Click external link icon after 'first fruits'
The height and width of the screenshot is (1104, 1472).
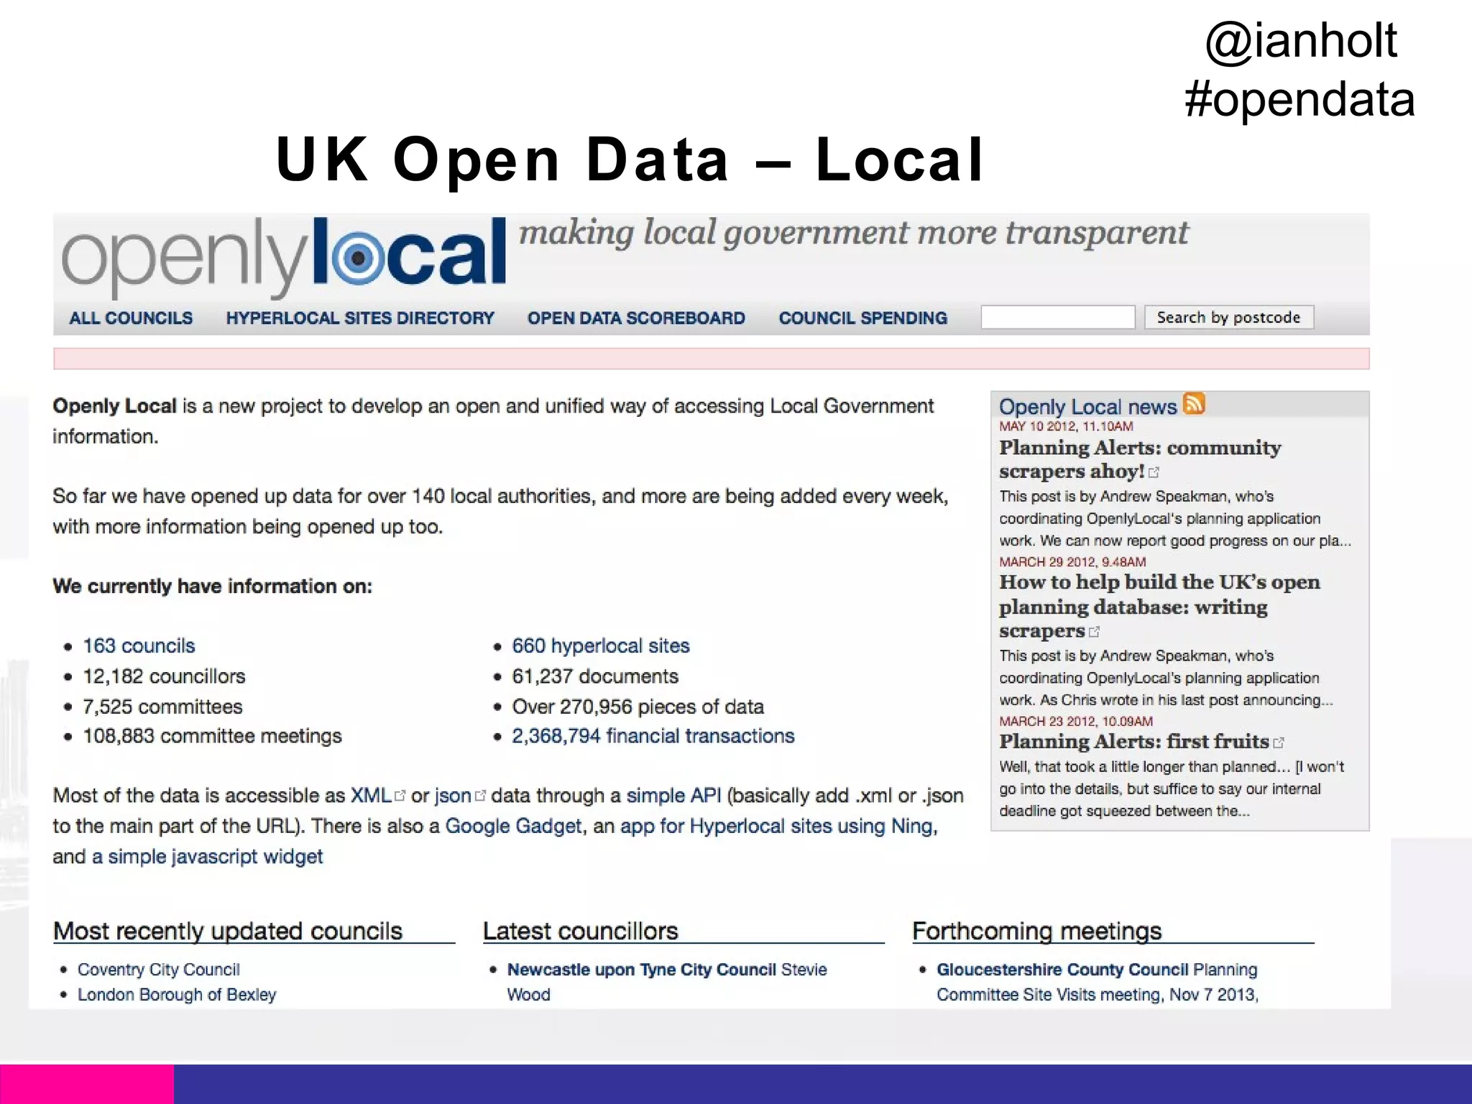click(1279, 742)
